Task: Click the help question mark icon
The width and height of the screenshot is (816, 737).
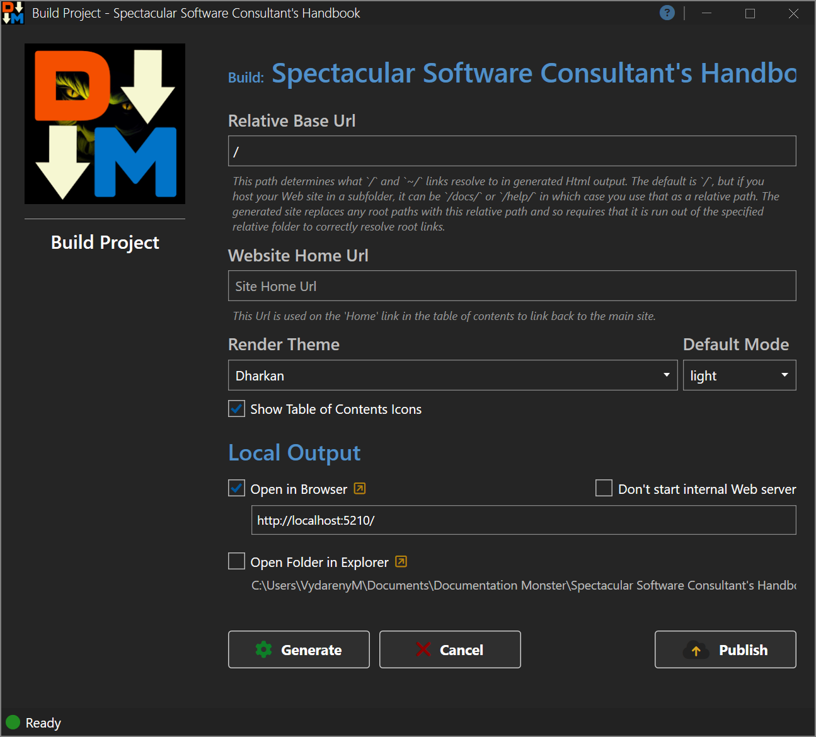Action: tap(667, 13)
